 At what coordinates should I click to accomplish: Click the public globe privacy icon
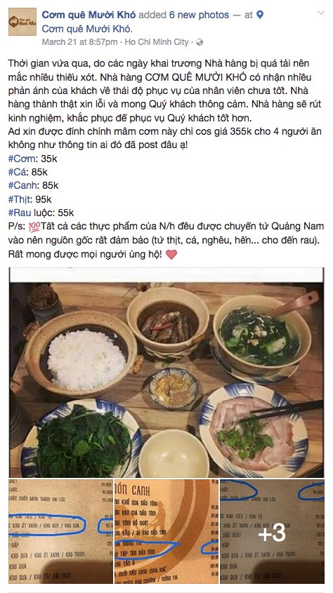[x=200, y=42]
